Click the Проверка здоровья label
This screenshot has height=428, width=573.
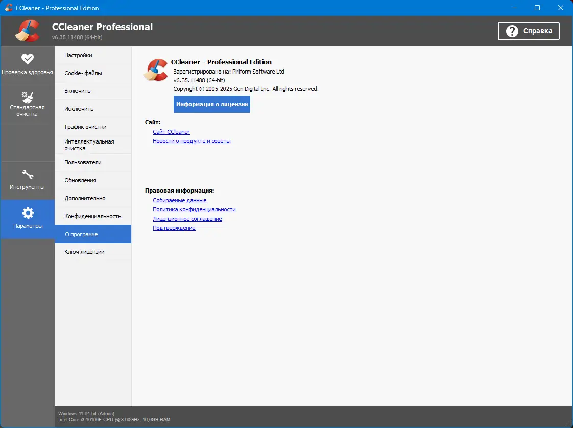click(x=28, y=72)
